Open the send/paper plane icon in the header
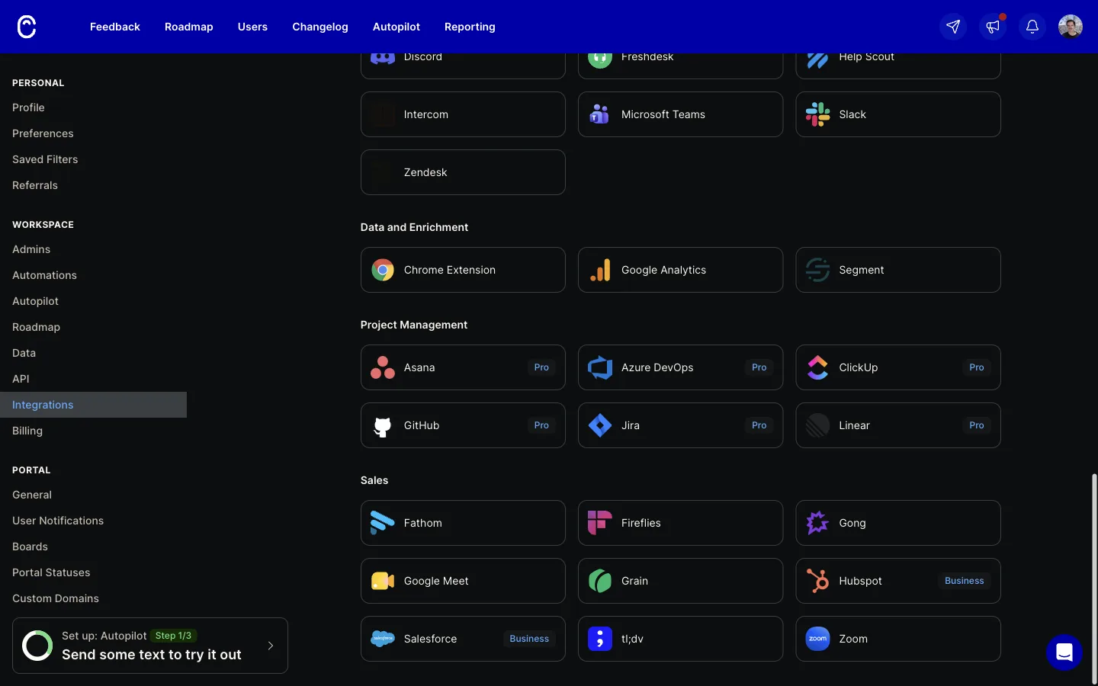Image resolution: width=1098 pixels, height=686 pixels. (953, 27)
